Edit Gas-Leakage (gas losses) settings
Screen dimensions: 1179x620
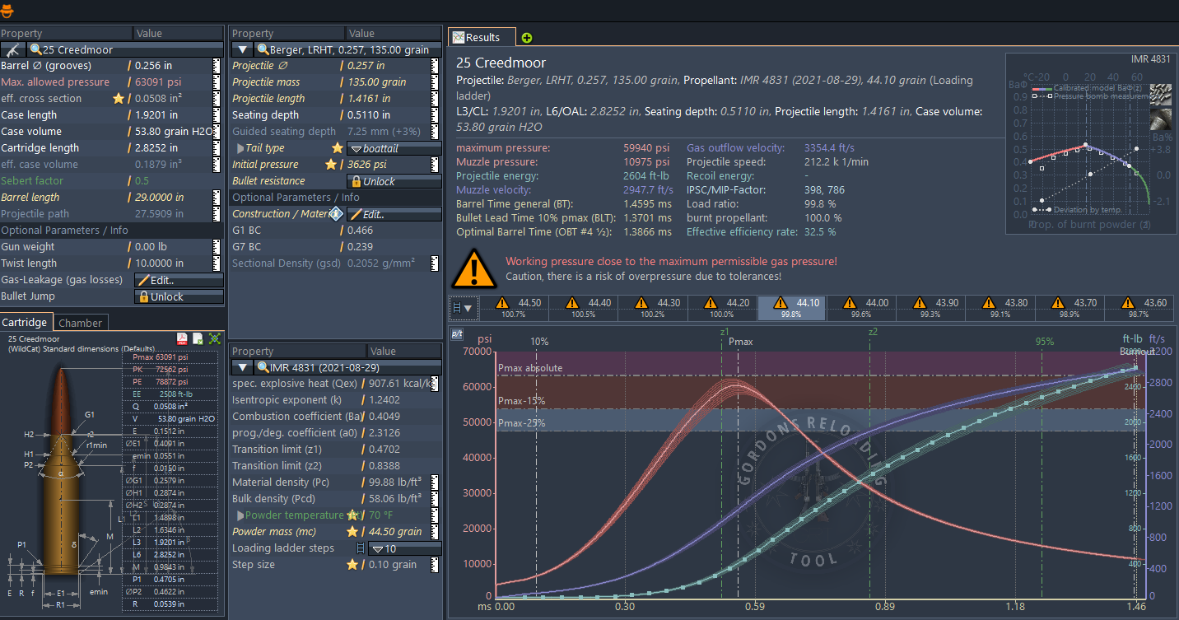(179, 280)
